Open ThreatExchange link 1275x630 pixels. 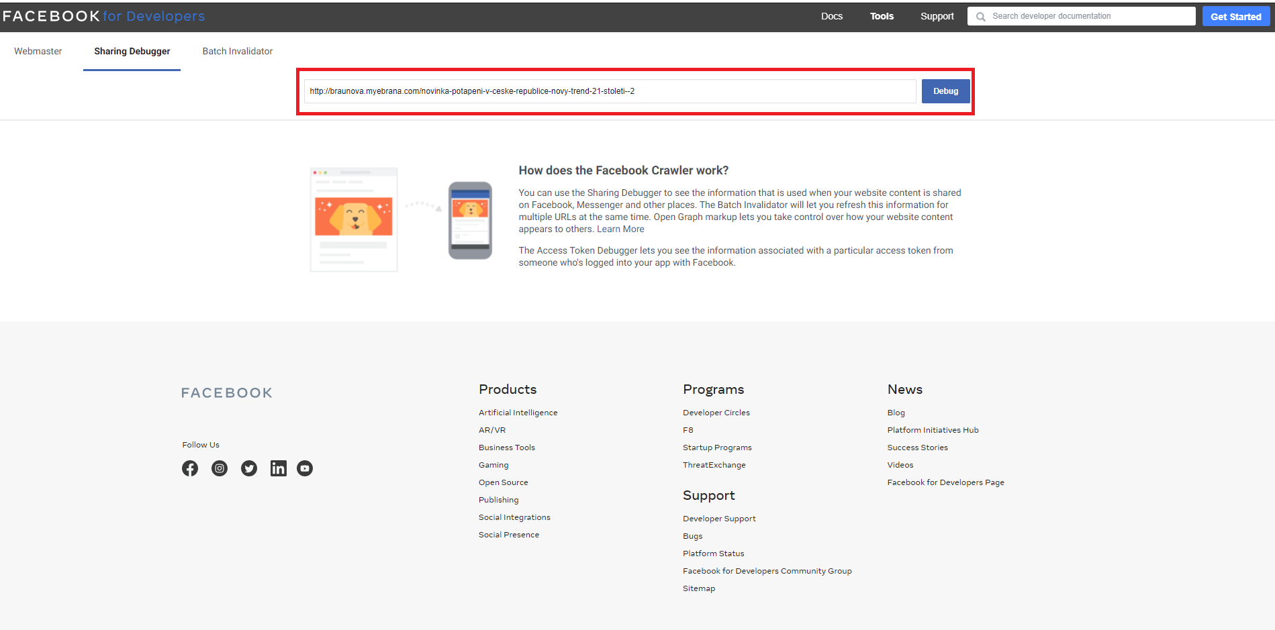714,465
